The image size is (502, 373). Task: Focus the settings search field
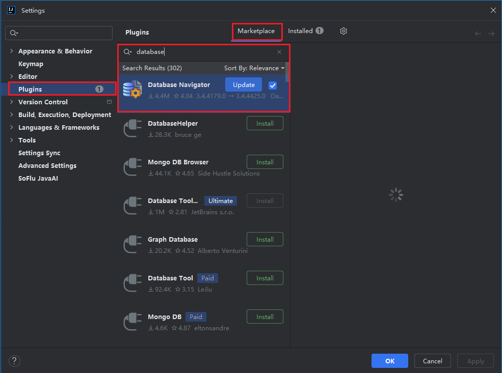point(59,33)
